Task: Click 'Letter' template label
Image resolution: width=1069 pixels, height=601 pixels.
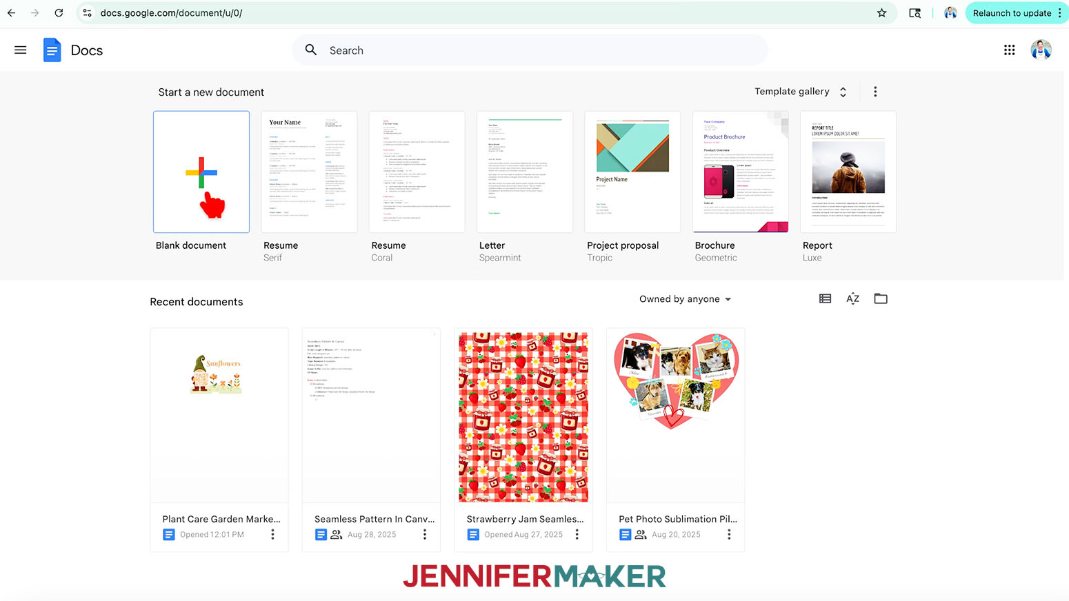Action: click(x=492, y=245)
